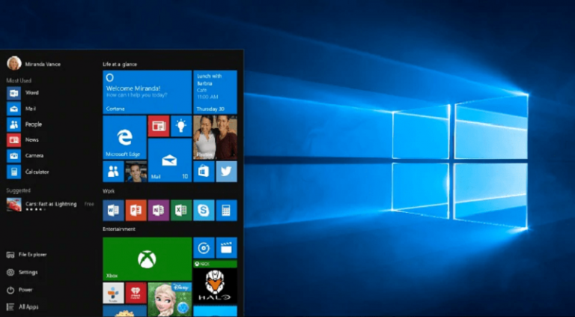Open the Excel tile in Work group
The width and height of the screenshot is (575, 317).
pos(180,210)
